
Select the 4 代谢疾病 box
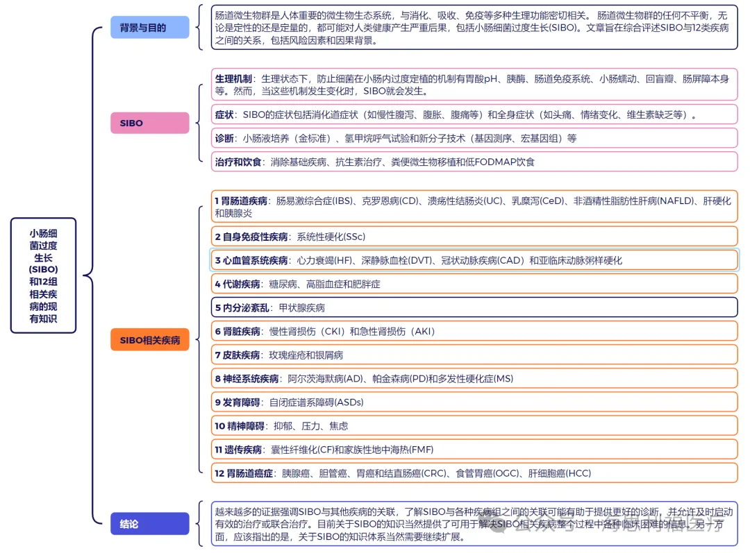[474, 284]
